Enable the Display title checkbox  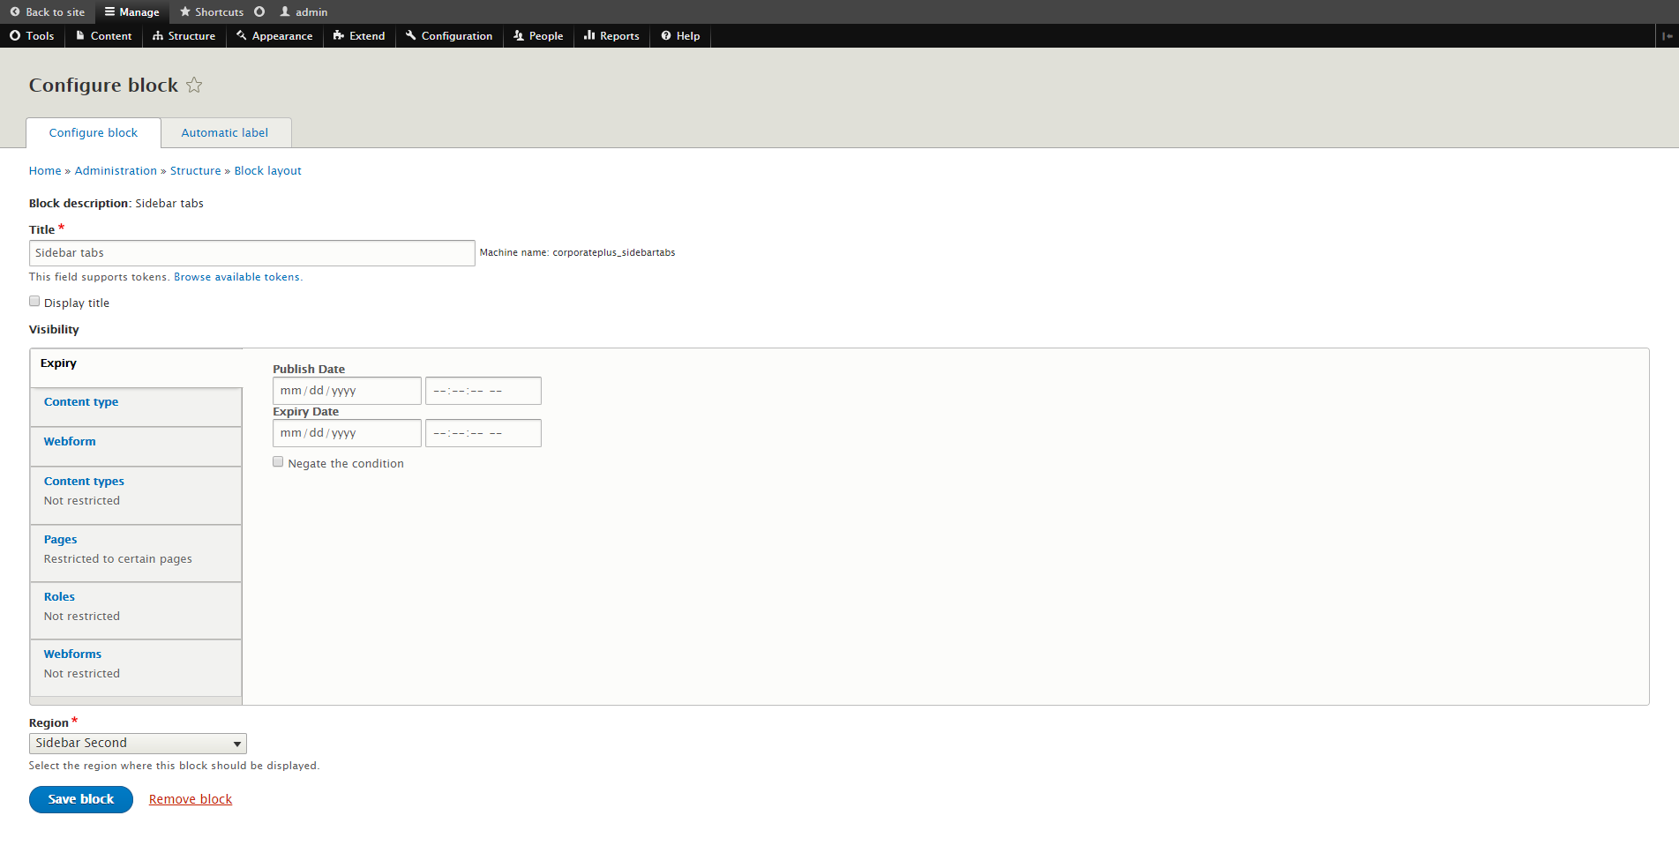[34, 302]
